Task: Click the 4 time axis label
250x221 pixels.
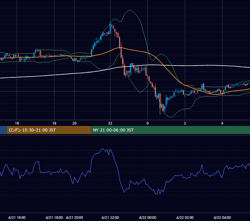Action: [222, 123]
